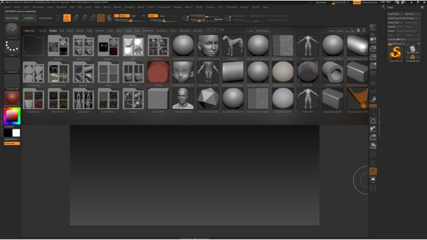Toggle the Zadd button
This screenshot has height=240, width=427.
(152, 16)
